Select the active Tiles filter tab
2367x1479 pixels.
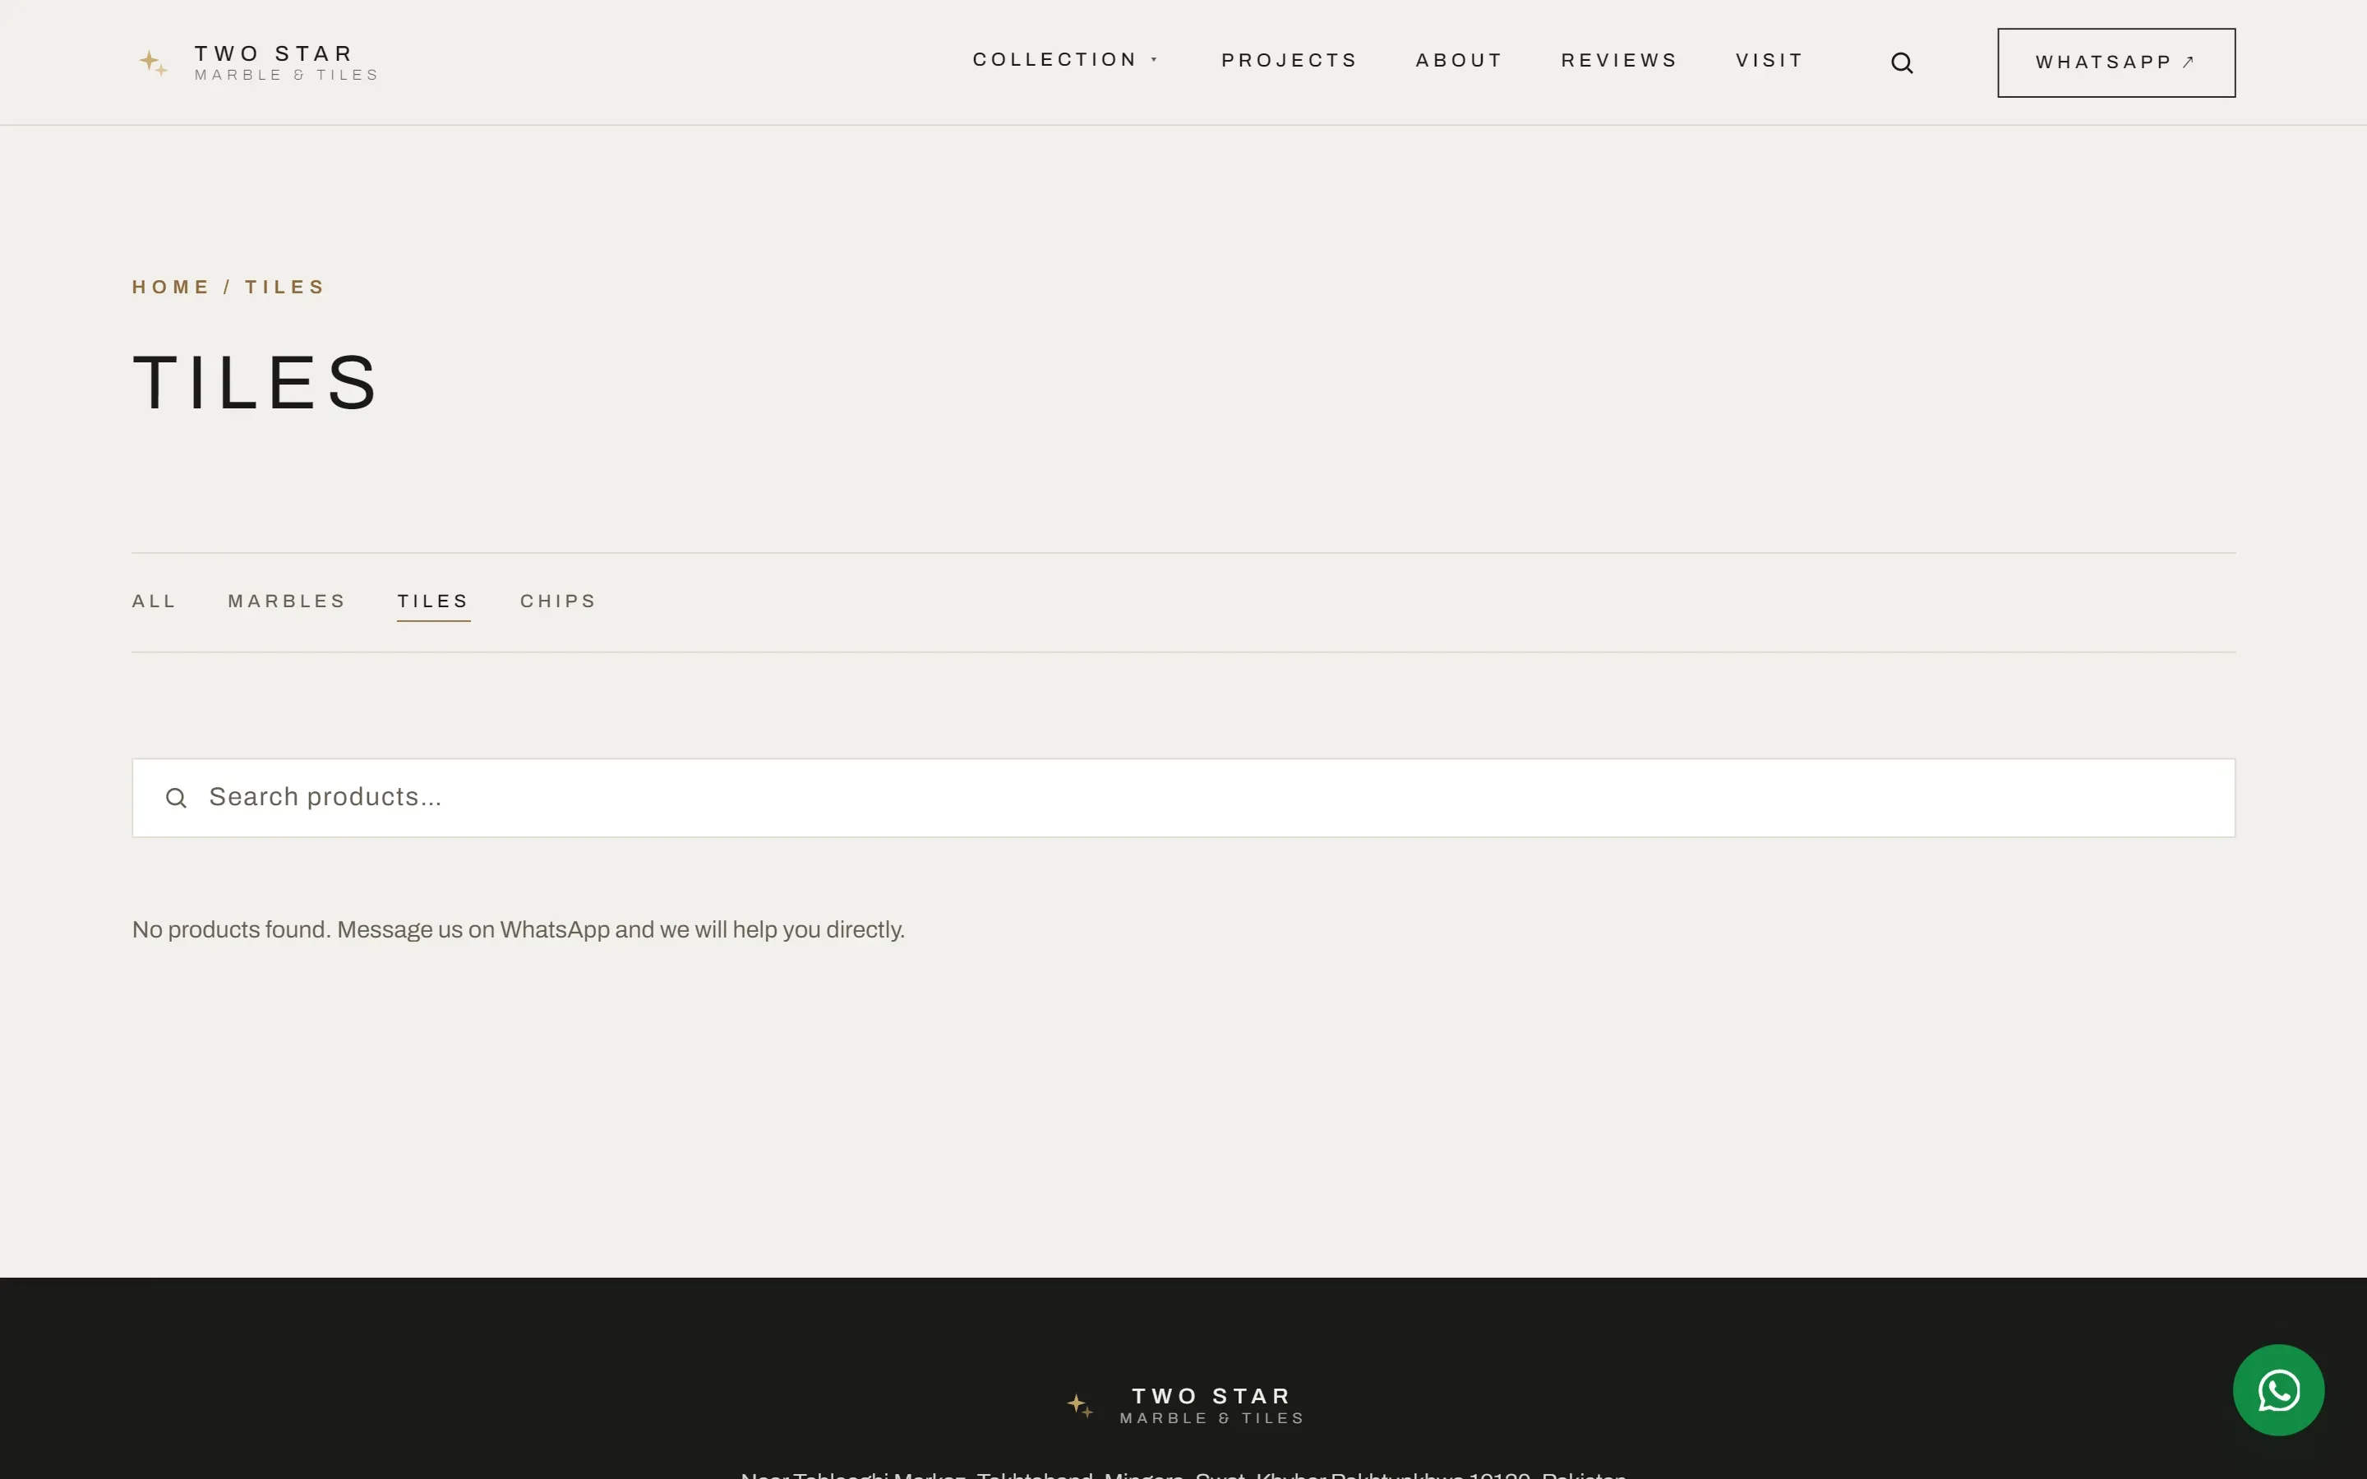433,601
